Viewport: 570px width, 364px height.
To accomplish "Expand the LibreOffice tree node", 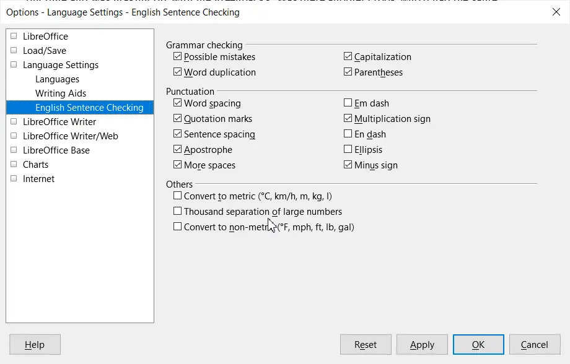I will (14, 37).
